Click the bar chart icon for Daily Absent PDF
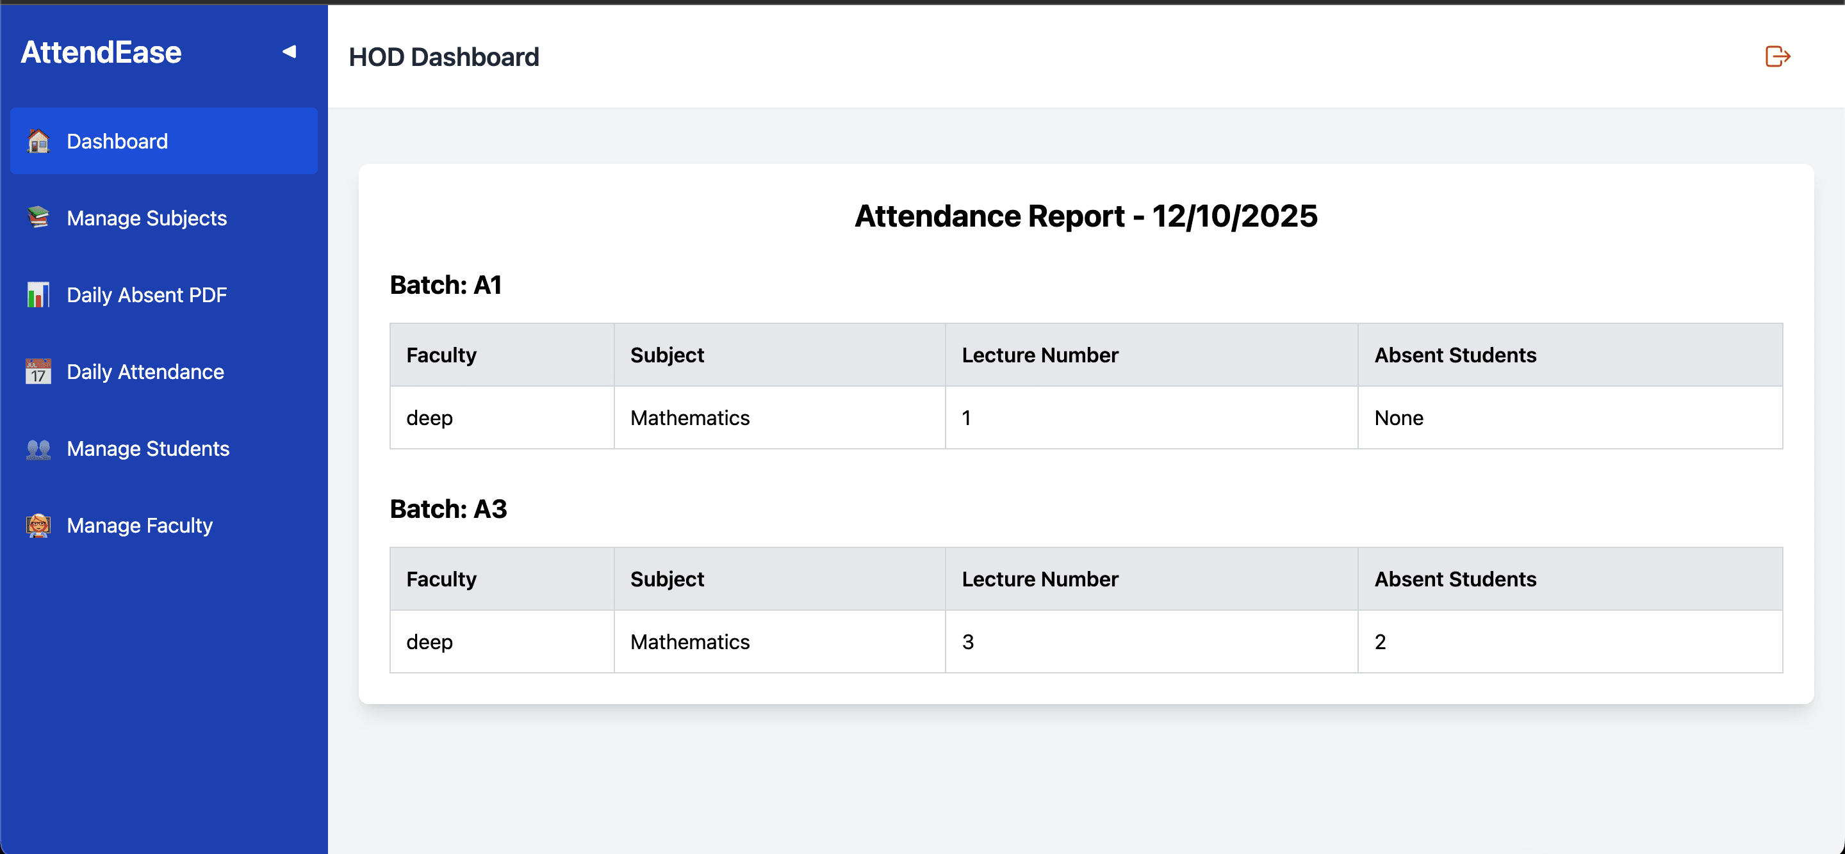The width and height of the screenshot is (1845, 854). (38, 294)
